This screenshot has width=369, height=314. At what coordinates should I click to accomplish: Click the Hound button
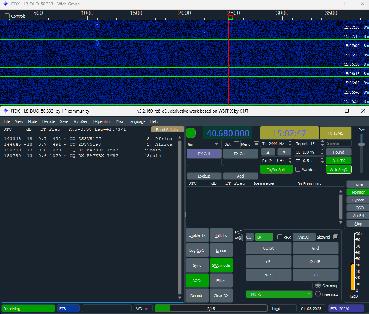pos(339,152)
